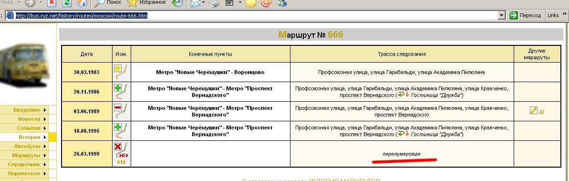Viewport: 569px width, 181px height.
Task: Click the browser Forward arrow button
Action: click(x=30, y=3)
